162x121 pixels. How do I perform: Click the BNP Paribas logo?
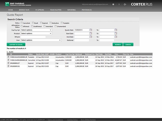pos(18,4)
